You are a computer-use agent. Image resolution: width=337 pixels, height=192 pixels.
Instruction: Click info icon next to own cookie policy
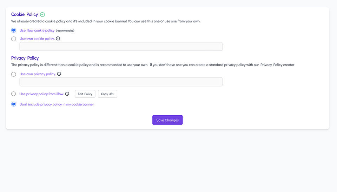pyautogui.click(x=58, y=39)
